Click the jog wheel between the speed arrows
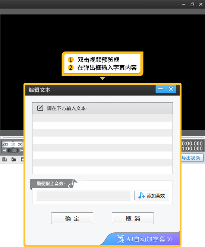205x247 pixels. (13, 150)
